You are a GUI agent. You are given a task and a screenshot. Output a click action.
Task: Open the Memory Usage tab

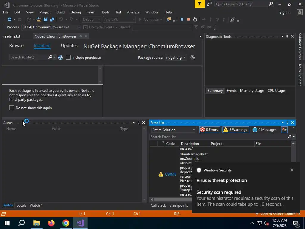(252, 91)
